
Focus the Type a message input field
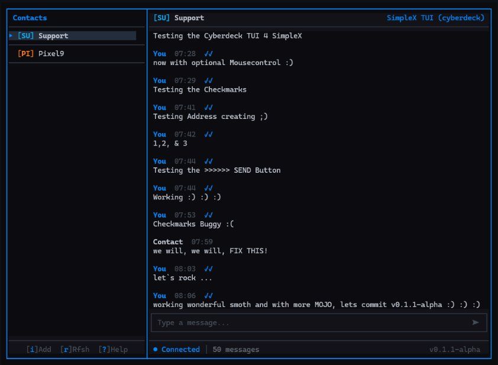[319, 323]
